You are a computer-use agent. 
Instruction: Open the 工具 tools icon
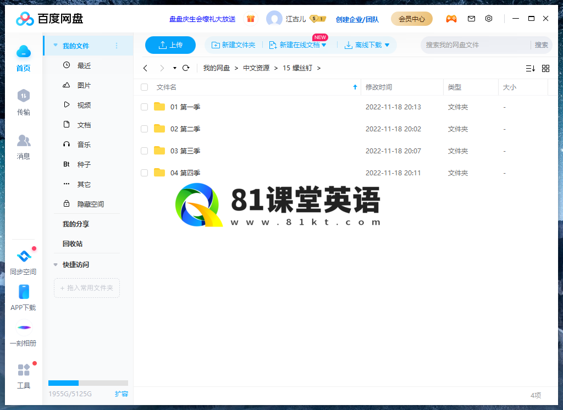pyautogui.click(x=24, y=370)
